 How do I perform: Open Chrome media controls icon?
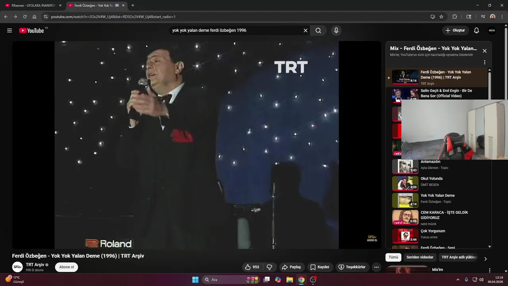pos(483,17)
